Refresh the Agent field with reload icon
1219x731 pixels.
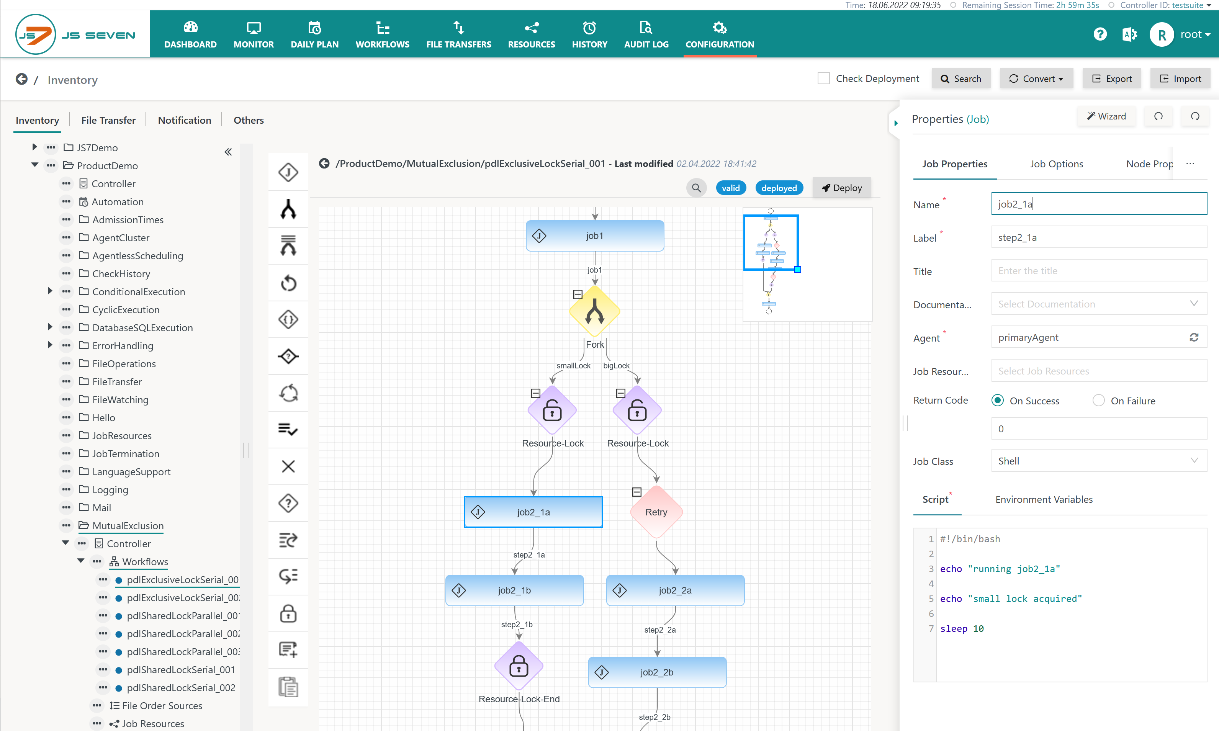tap(1193, 337)
